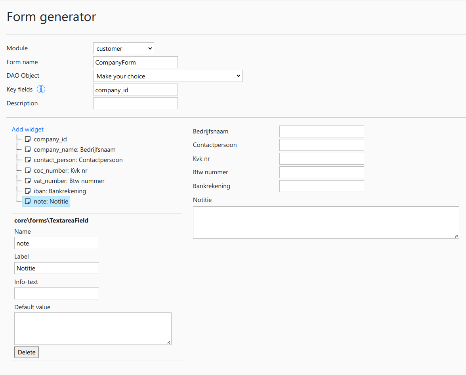Click the Add widget link
This screenshot has width=466, height=375.
[x=28, y=129]
